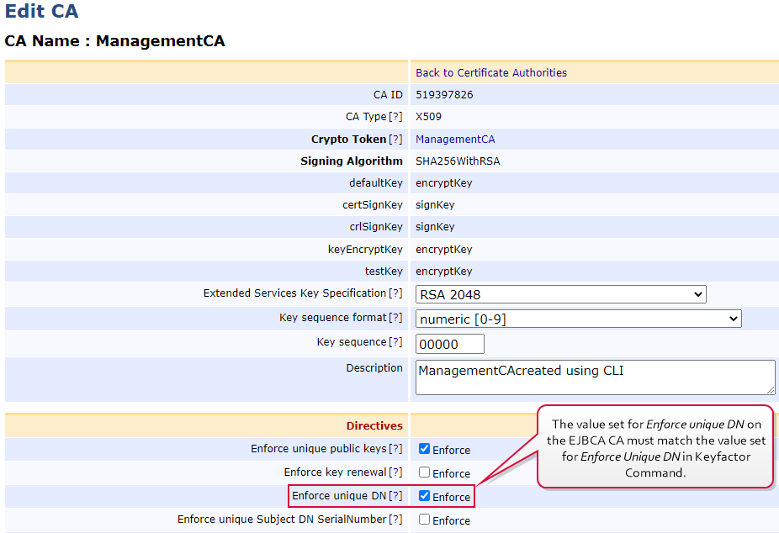Open help for Extended Services Key Specification
779x533 pixels.
pyautogui.click(x=395, y=293)
